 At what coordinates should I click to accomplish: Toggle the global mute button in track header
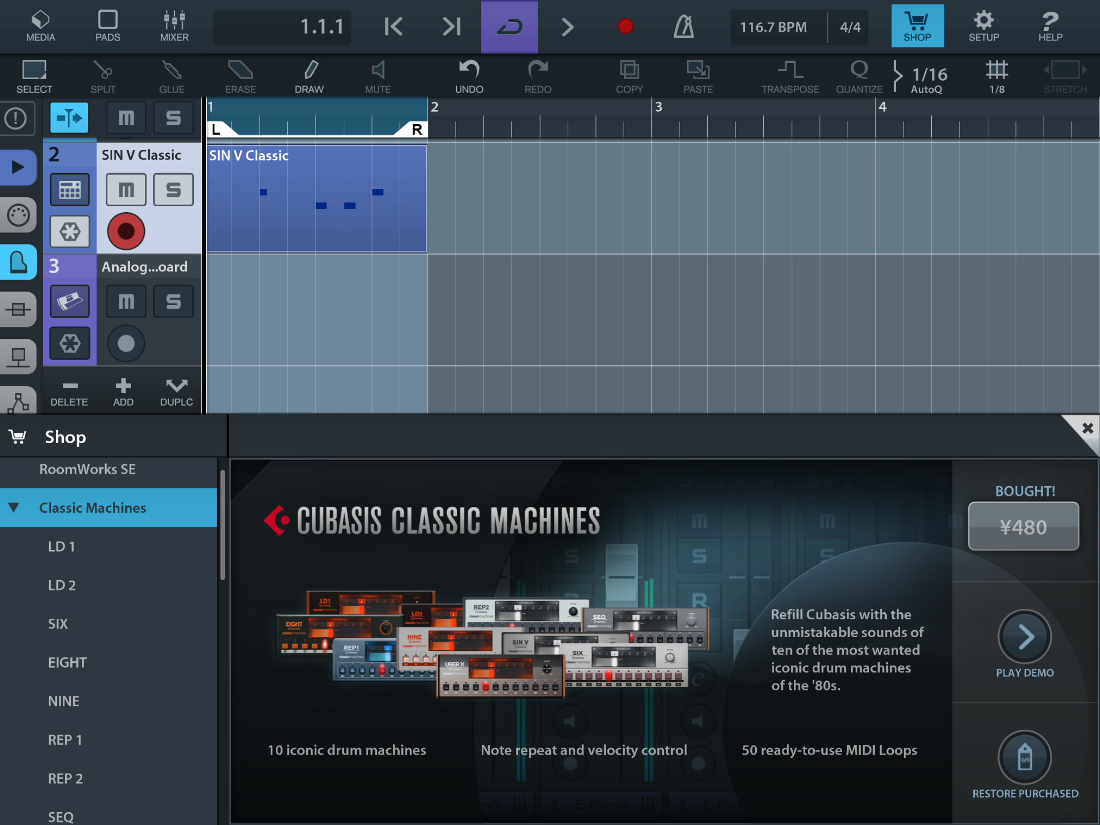(126, 118)
